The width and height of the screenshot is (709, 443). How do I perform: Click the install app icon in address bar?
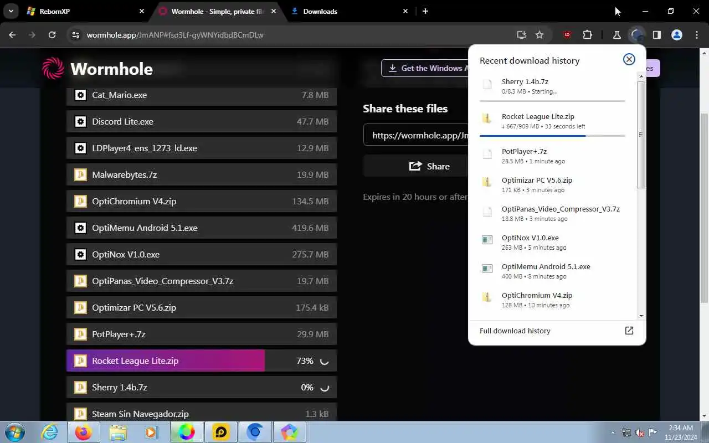click(x=521, y=35)
